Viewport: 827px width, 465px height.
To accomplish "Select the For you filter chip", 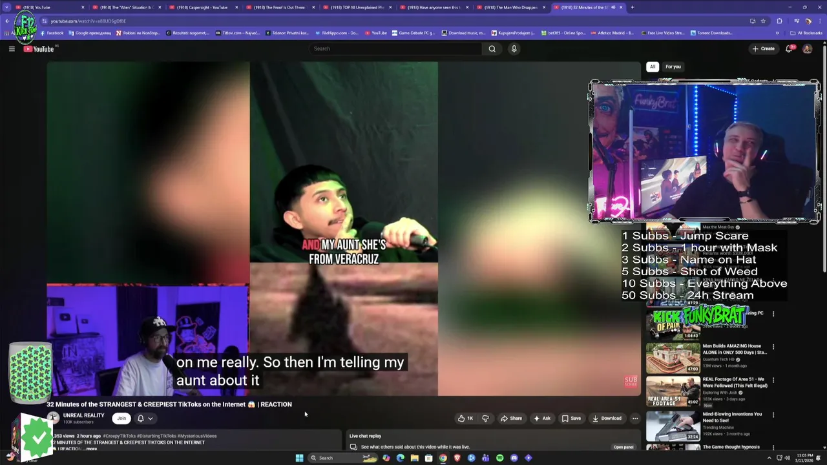I will click(x=673, y=67).
